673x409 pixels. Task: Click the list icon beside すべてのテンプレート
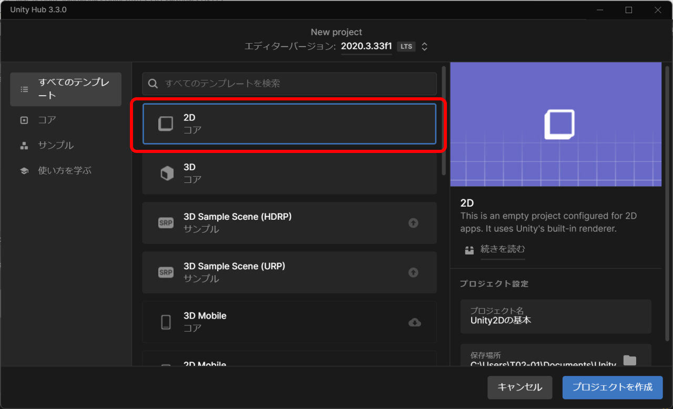coord(24,89)
